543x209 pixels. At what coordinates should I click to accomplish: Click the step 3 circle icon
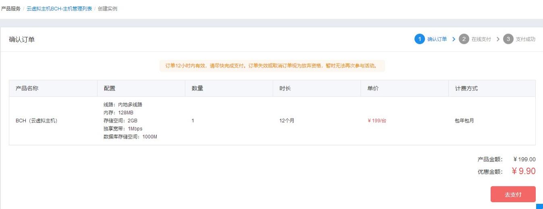point(508,39)
